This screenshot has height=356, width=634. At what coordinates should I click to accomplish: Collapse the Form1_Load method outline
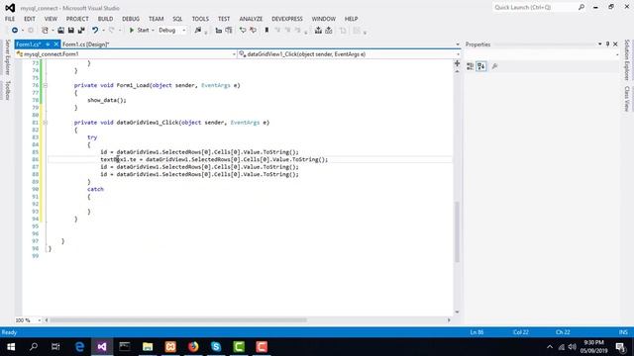point(45,86)
